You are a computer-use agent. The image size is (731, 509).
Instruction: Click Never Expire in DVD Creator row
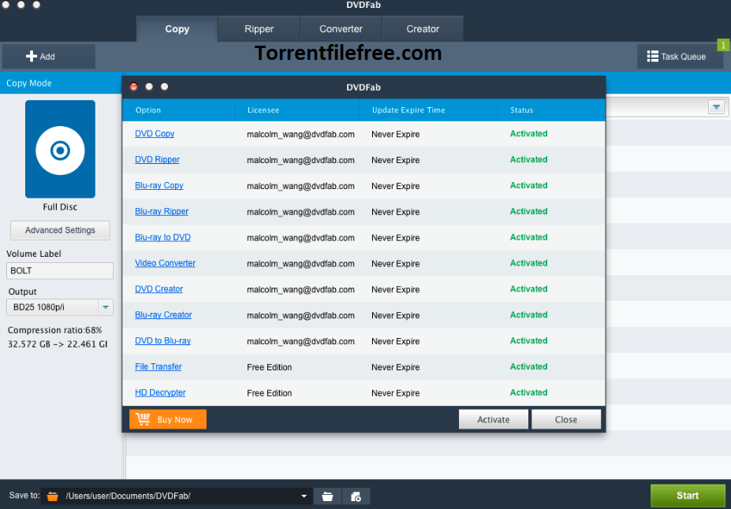[x=395, y=290]
